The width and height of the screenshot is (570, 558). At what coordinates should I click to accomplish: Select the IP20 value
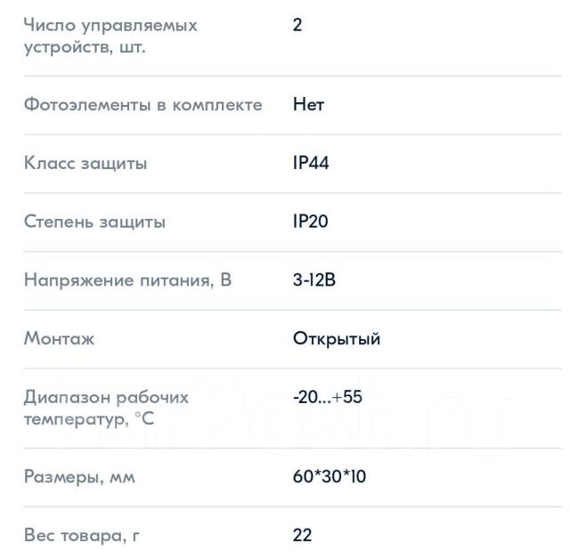point(311,222)
